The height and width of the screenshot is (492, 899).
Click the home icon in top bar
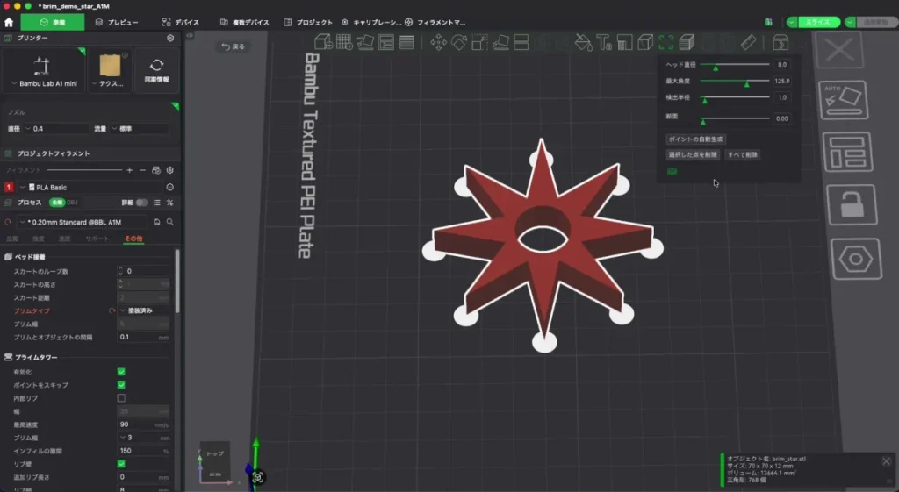click(x=9, y=22)
